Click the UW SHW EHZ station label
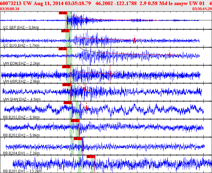212x173 pixels. coord(21,99)
